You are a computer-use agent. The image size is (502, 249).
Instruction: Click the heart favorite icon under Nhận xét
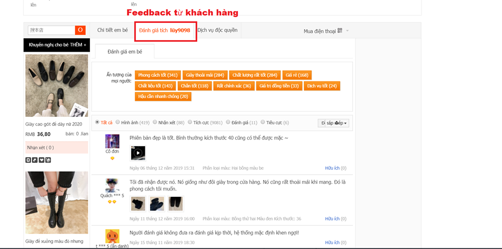tap(42, 160)
